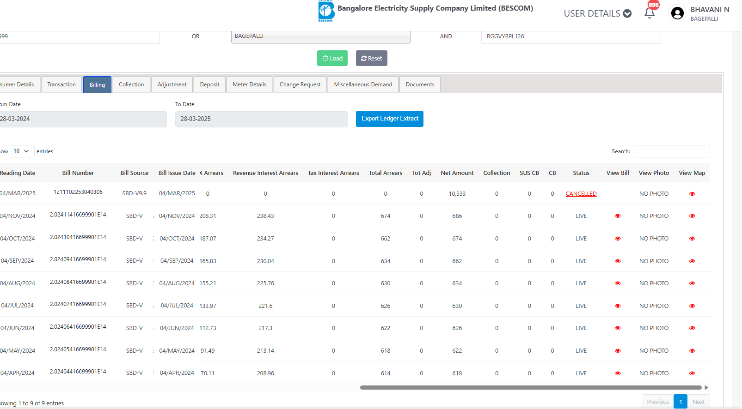Sort by Bill Source column header

135,173
